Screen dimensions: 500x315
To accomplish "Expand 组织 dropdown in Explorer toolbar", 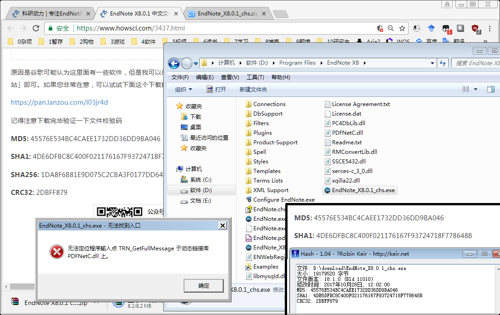I will (x=183, y=90).
